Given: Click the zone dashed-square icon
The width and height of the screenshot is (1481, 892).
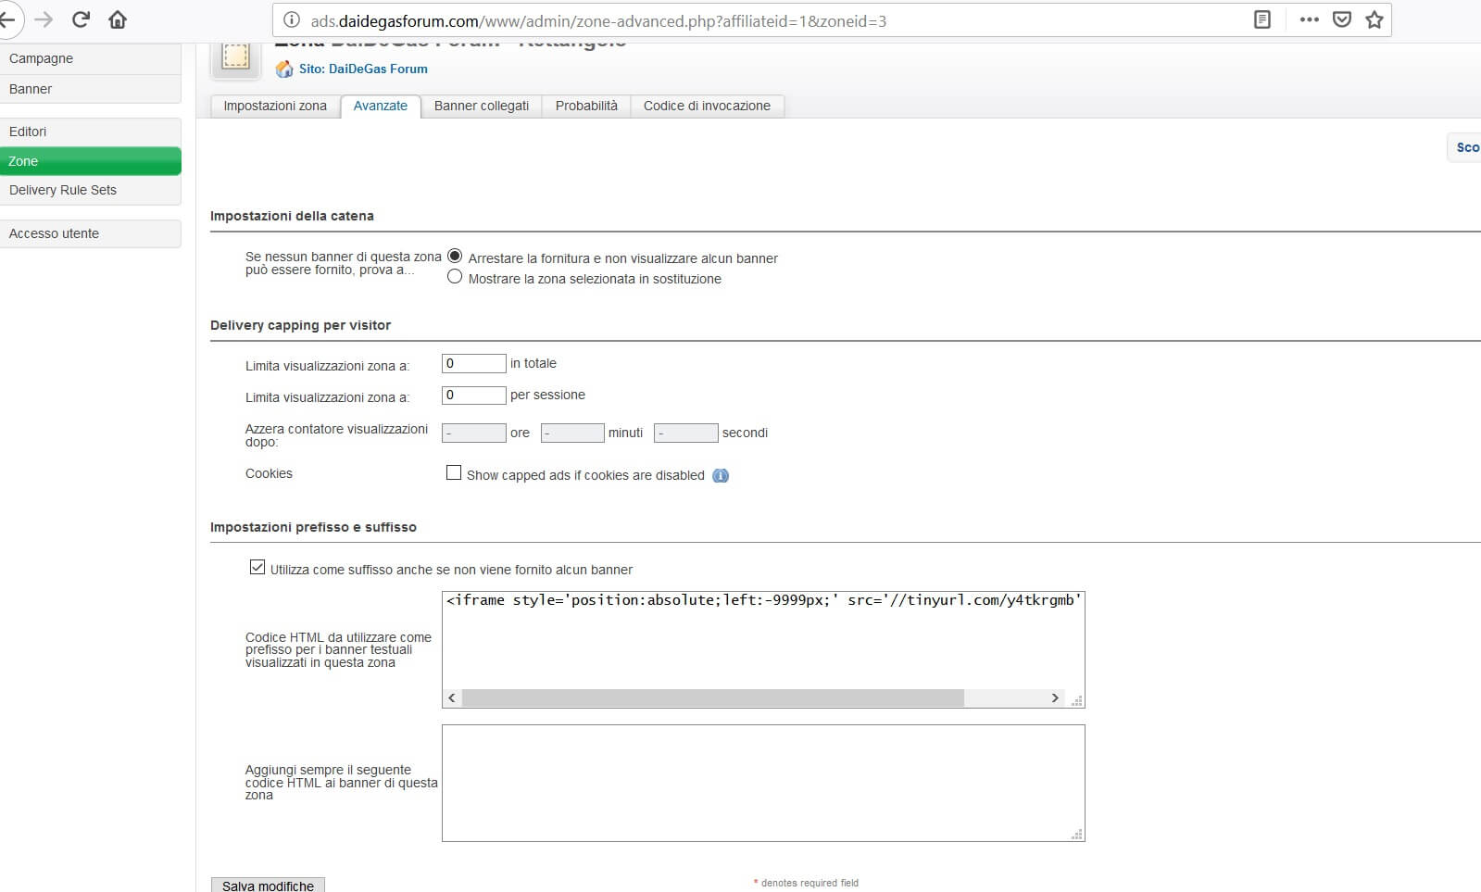Looking at the screenshot, I should (235, 57).
